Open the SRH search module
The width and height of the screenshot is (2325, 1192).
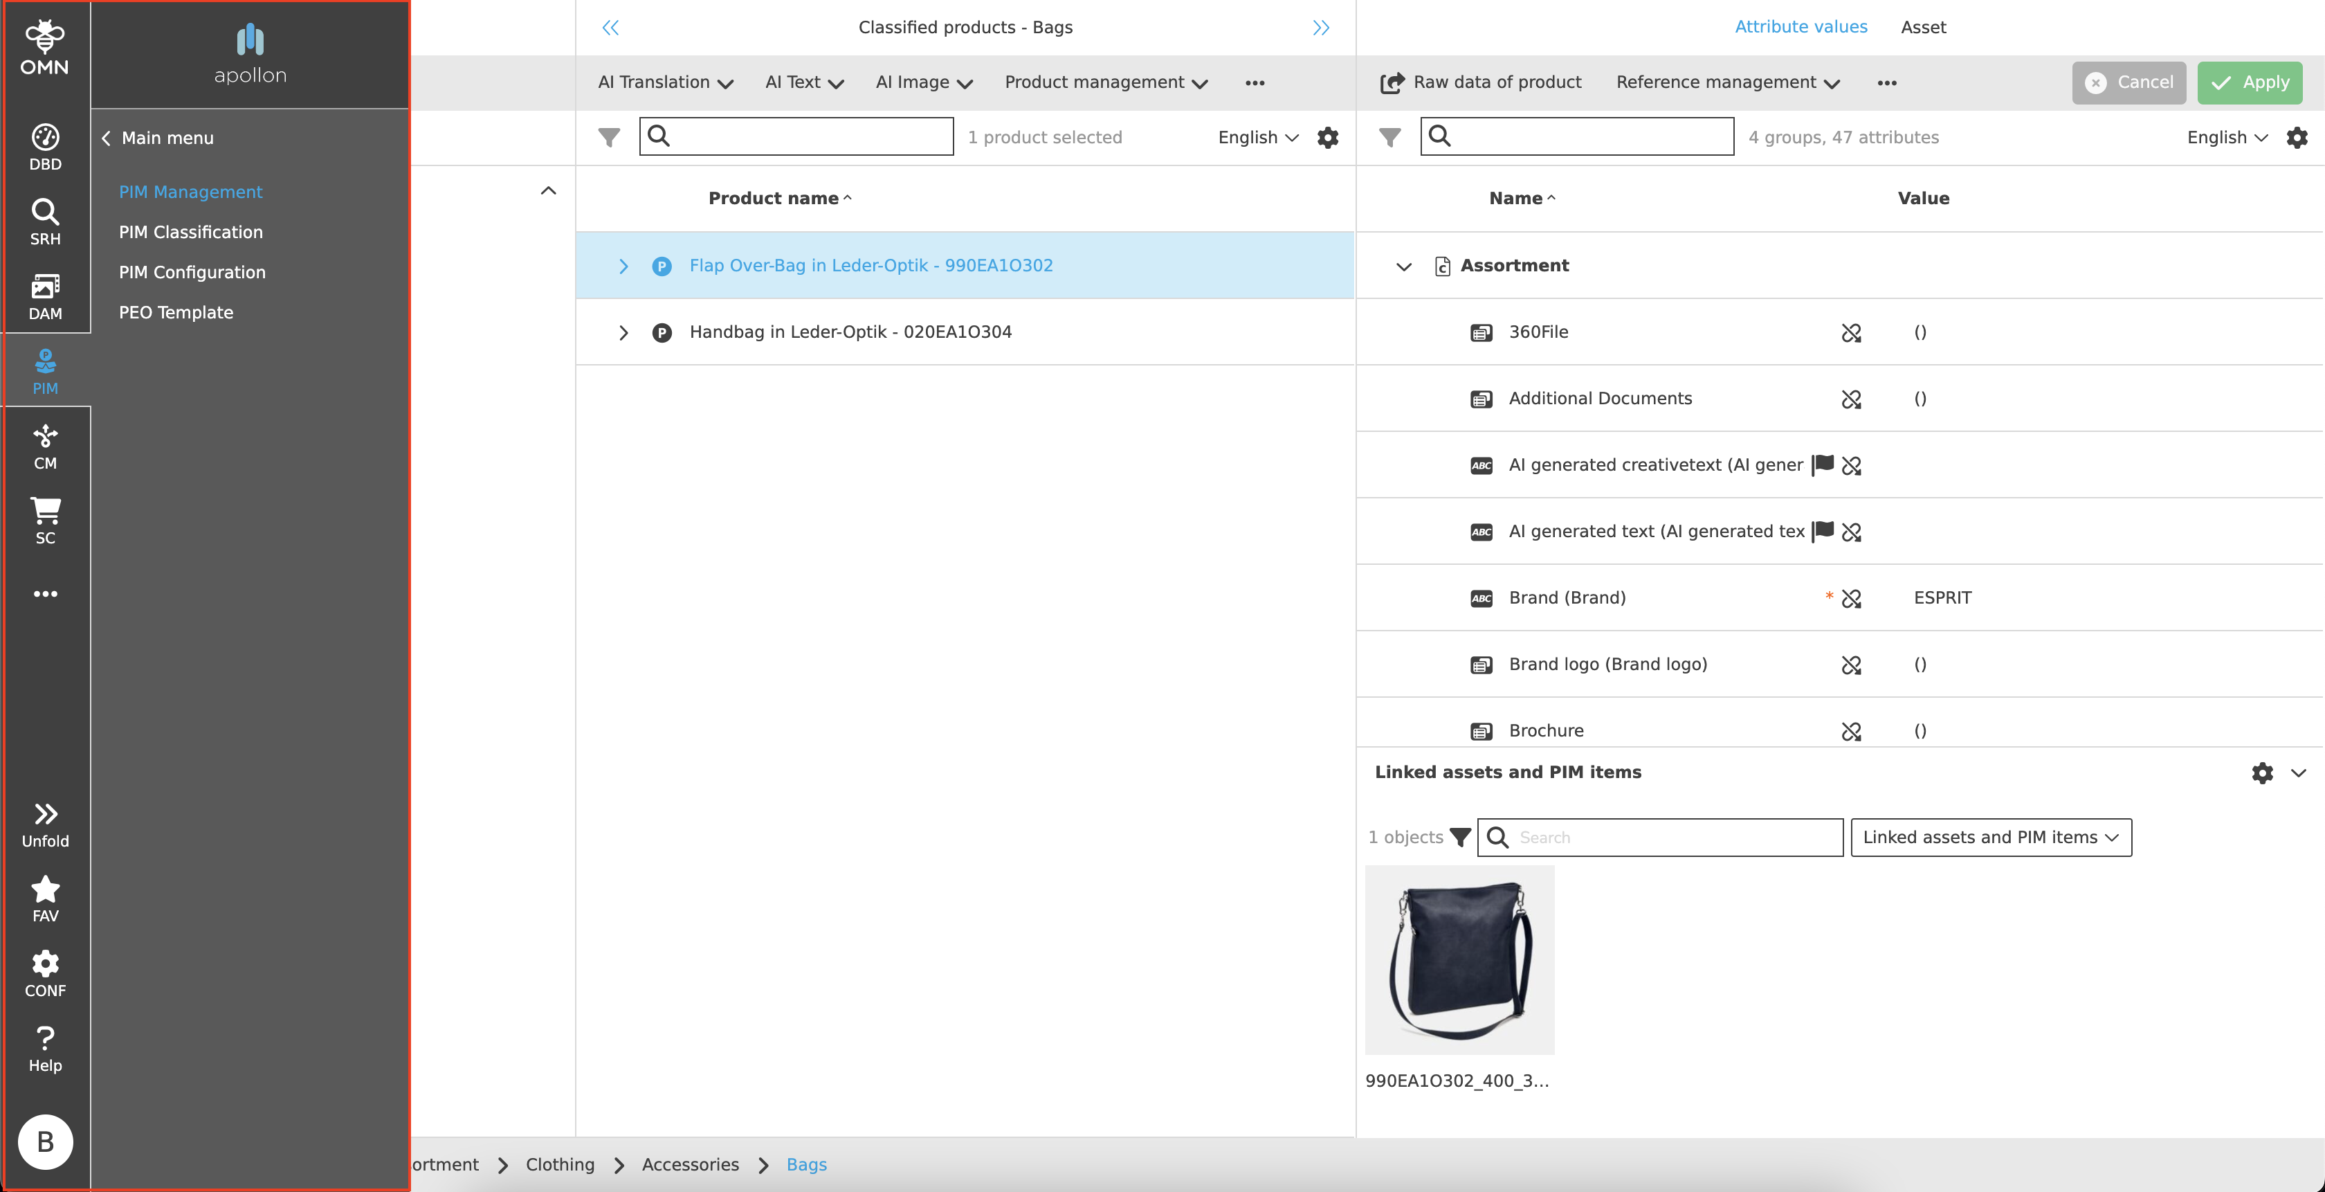pyautogui.click(x=45, y=222)
